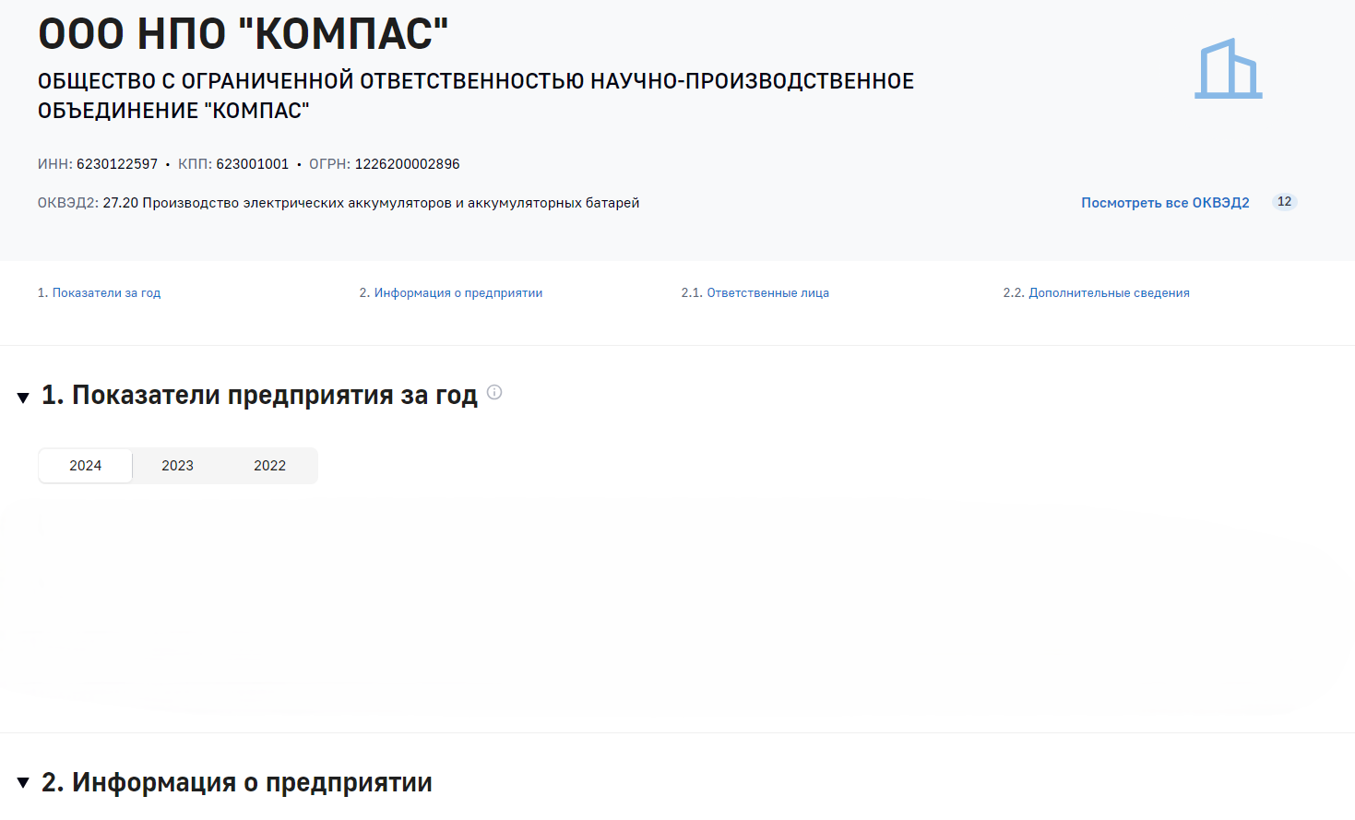
Task: Click the info icon beside Показатели предприятия за год
Action: click(494, 392)
